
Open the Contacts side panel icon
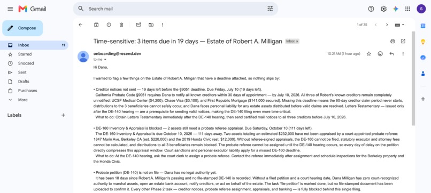tap(423, 74)
